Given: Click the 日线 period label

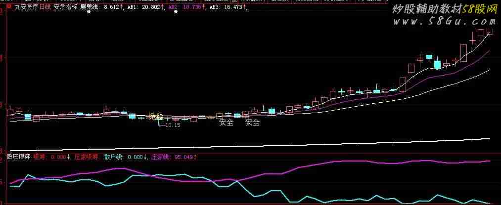Looking at the screenshot, I should pos(45,7).
